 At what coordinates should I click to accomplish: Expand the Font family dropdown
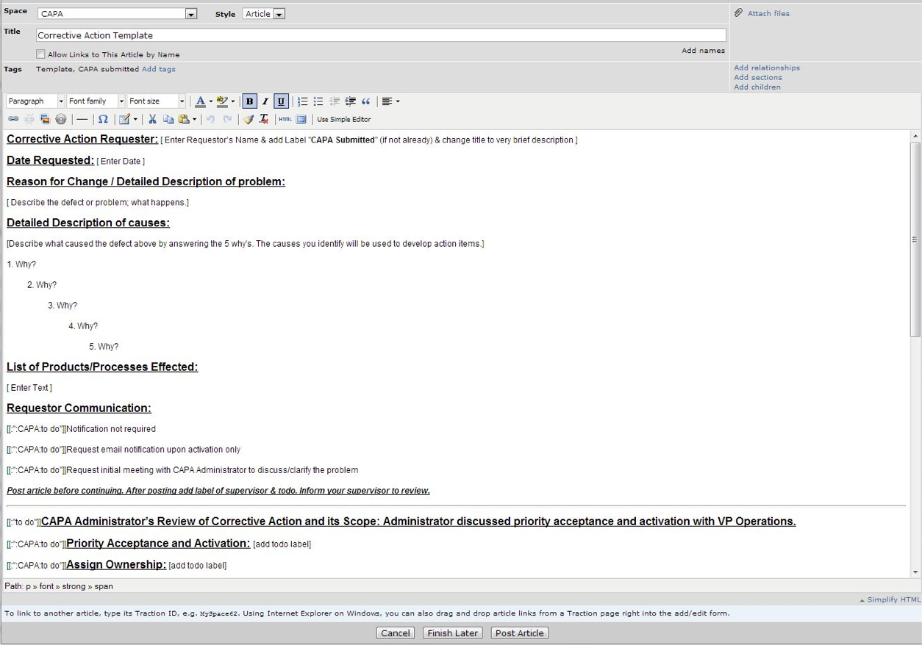96,101
